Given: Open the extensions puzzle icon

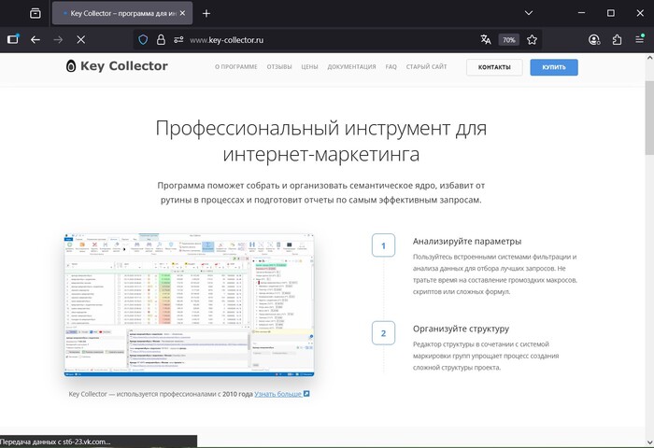Looking at the screenshot, I should tap(617, 39).
